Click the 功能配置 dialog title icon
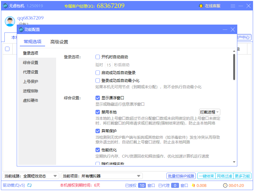The image size is (254, 191). point(21,30)
